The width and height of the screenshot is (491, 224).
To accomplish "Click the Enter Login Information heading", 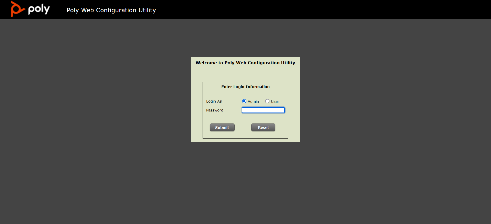I will tap(245, 87).
